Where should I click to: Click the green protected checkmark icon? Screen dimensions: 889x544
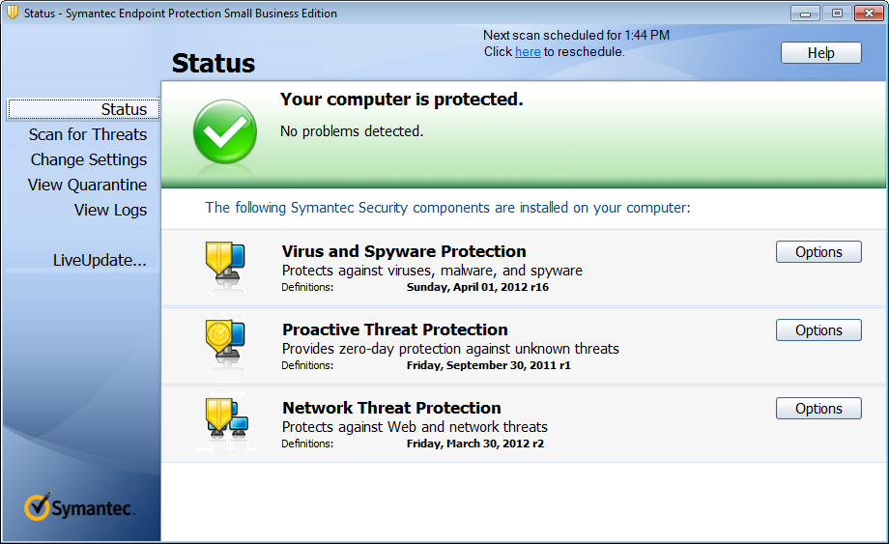(224, 130)
